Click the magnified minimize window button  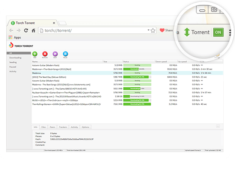202,10
